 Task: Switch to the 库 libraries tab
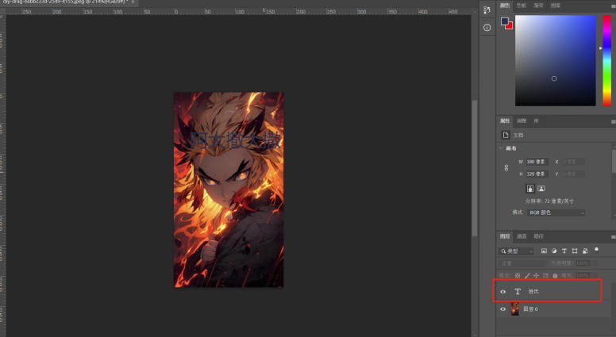[x=537, y=121]
